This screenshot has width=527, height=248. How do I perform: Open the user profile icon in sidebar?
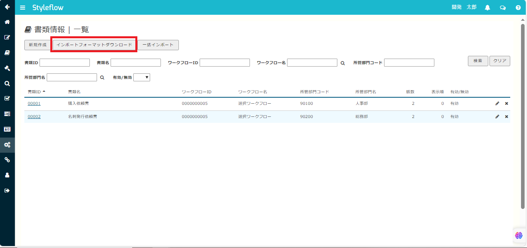(x=7, y=175)
